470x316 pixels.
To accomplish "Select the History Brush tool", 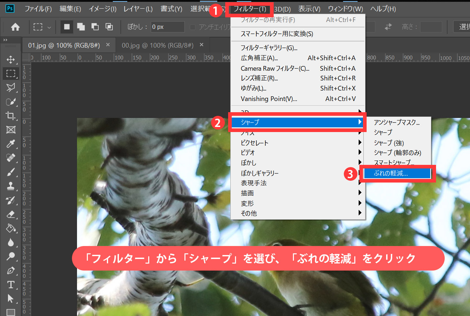I will pyautogui.click(x=10, y=200).
